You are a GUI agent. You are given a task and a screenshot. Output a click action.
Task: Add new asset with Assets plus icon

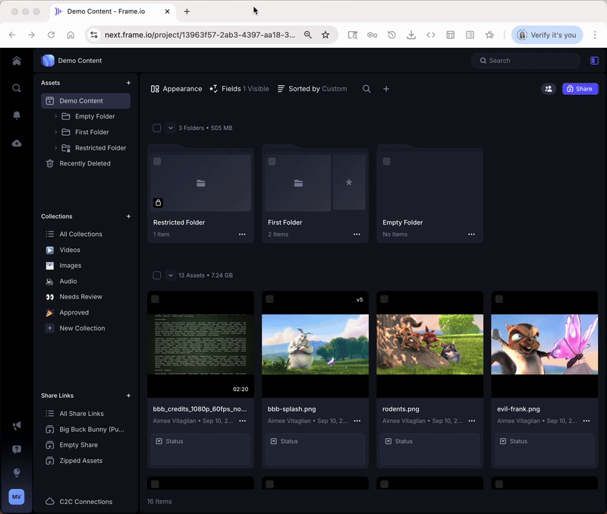128,83
